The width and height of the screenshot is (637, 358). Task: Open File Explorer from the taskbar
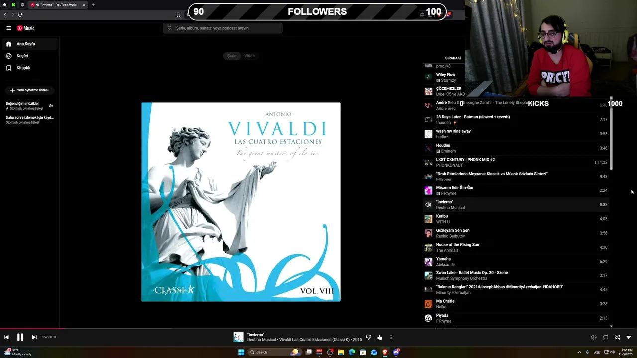(x=341, y=352)
